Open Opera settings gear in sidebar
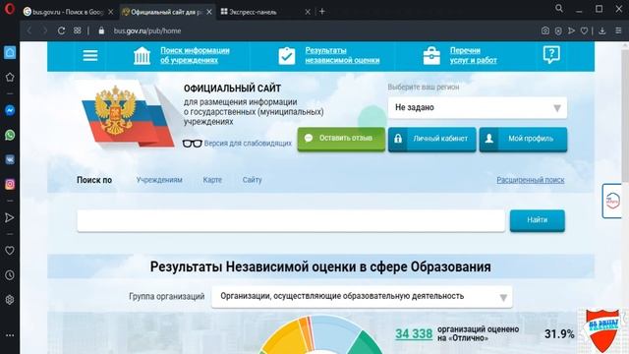The width and height of the screenshot is (629, 354). click(10, 300)
